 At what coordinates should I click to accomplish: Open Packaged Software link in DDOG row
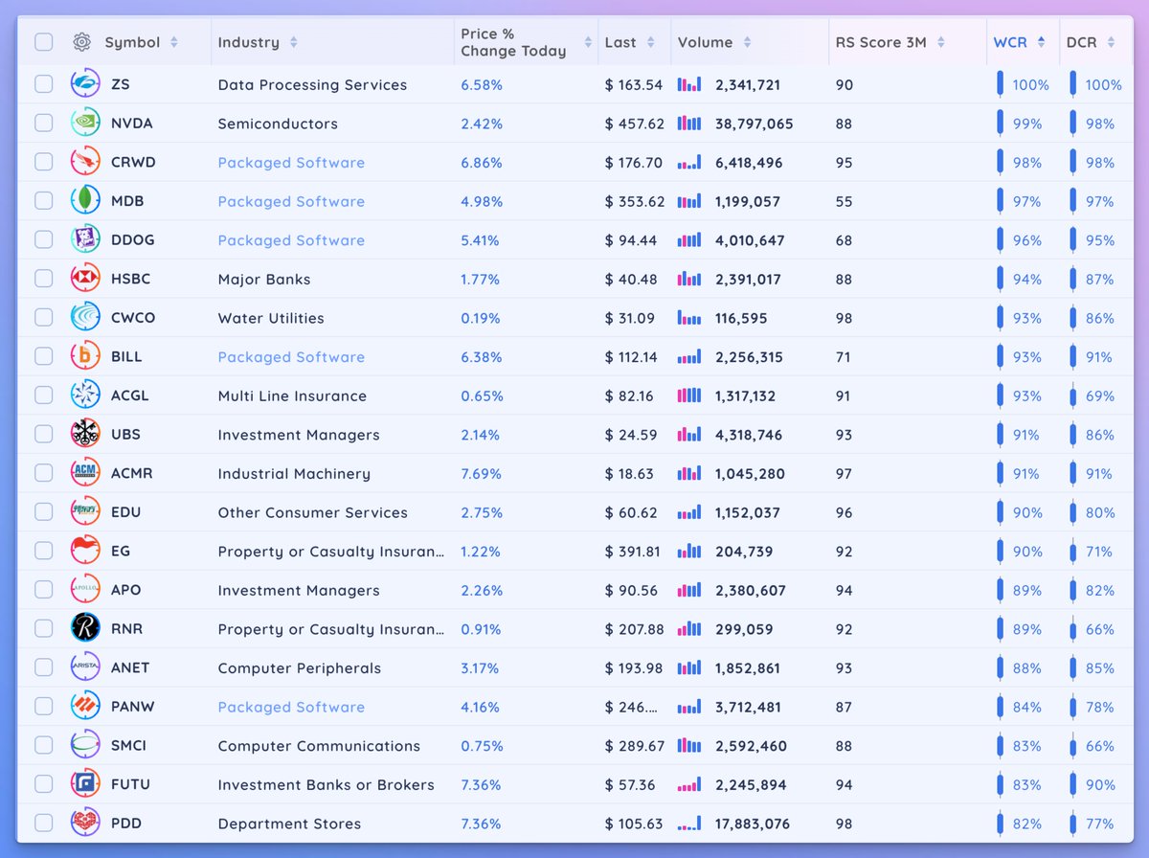point(291,240)
